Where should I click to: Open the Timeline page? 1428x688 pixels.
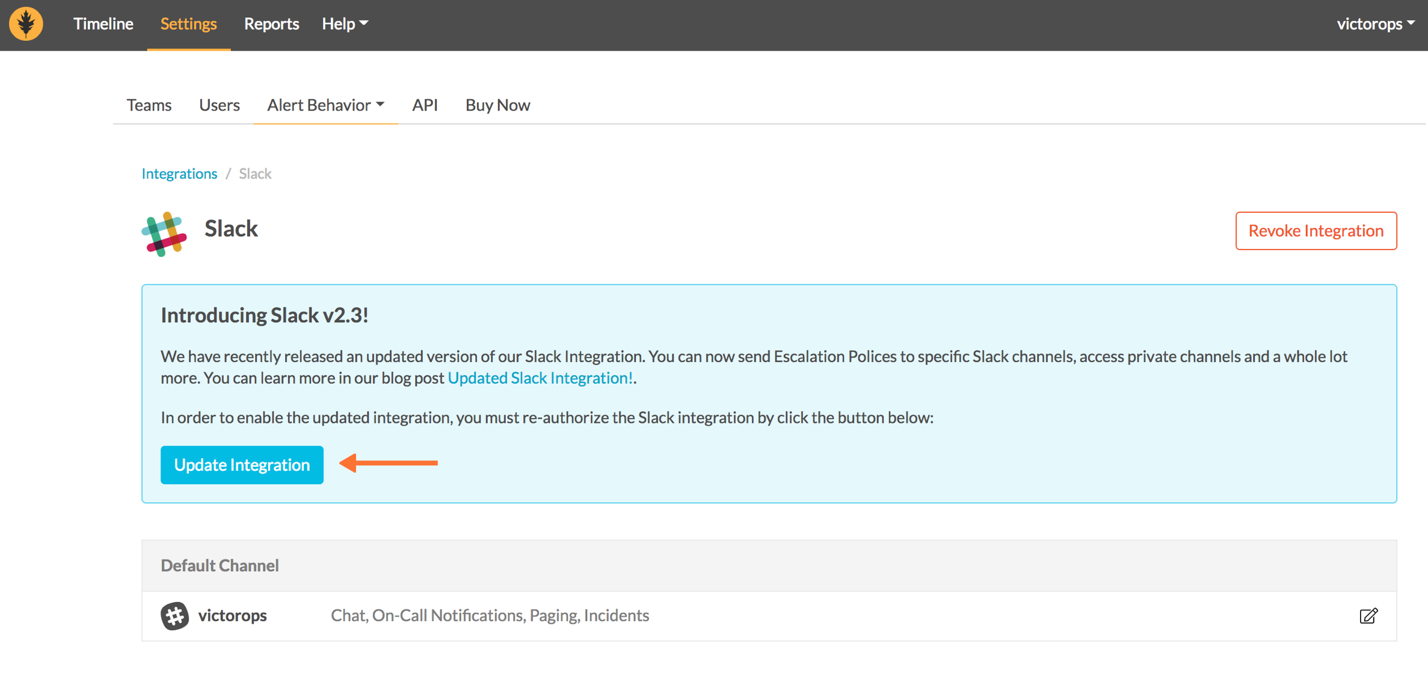pyautogui.click(x=103, y=23)
